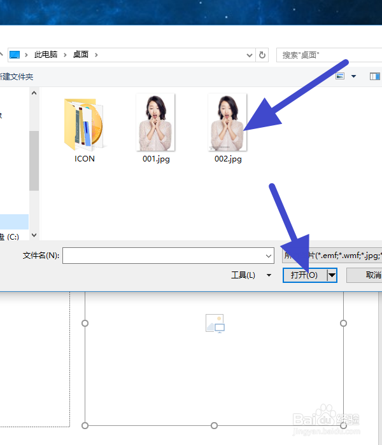Click the 打开(O) button

pos(304,275)
